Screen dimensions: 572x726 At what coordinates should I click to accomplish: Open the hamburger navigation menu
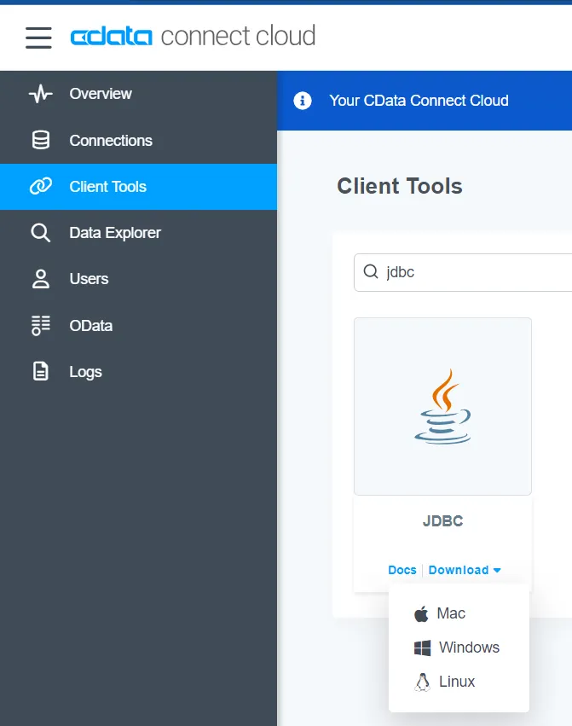point(38,38)
